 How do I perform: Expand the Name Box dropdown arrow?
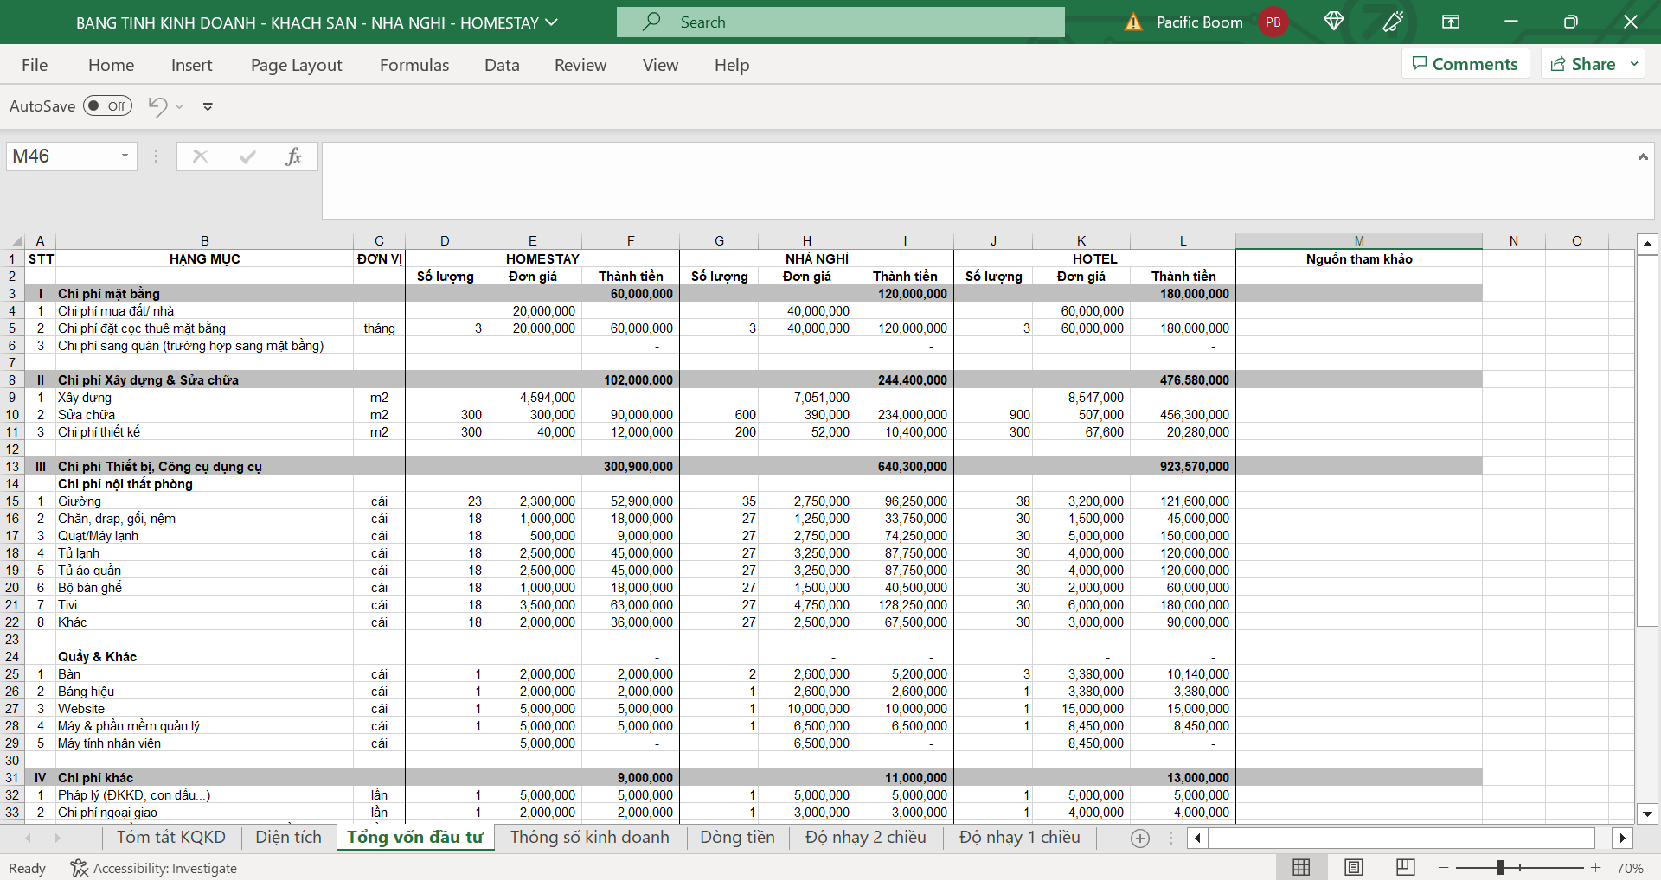(x=125, y=156)
